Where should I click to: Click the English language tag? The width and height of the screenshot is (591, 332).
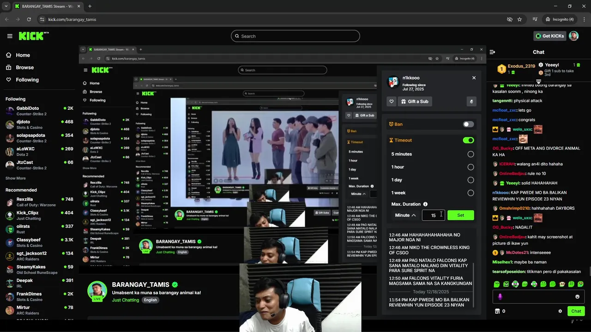(150, 300)
